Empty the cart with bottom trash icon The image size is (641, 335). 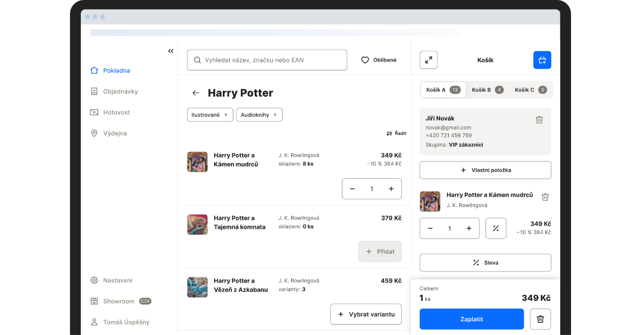[540, 319]
